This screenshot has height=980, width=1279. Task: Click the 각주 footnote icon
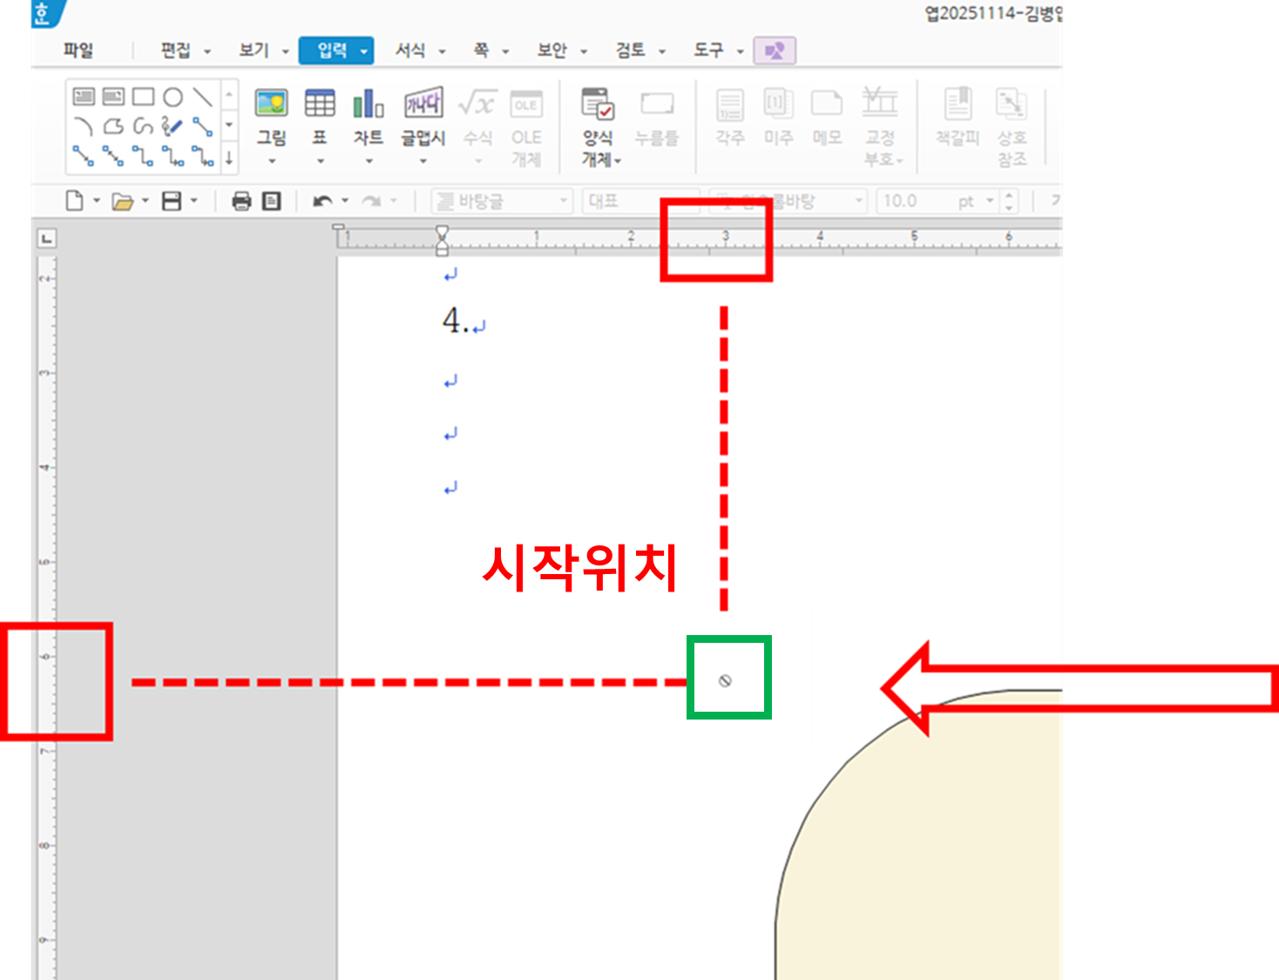pyautogui.click(x=730, y=105)
